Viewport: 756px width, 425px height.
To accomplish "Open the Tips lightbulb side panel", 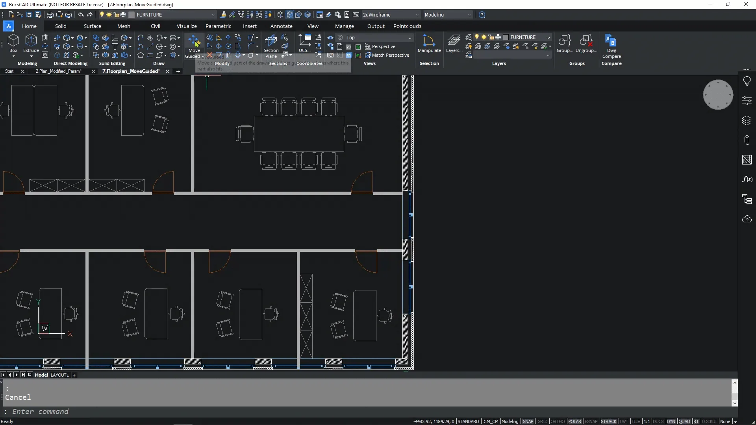I will click(x=747, y=81).
